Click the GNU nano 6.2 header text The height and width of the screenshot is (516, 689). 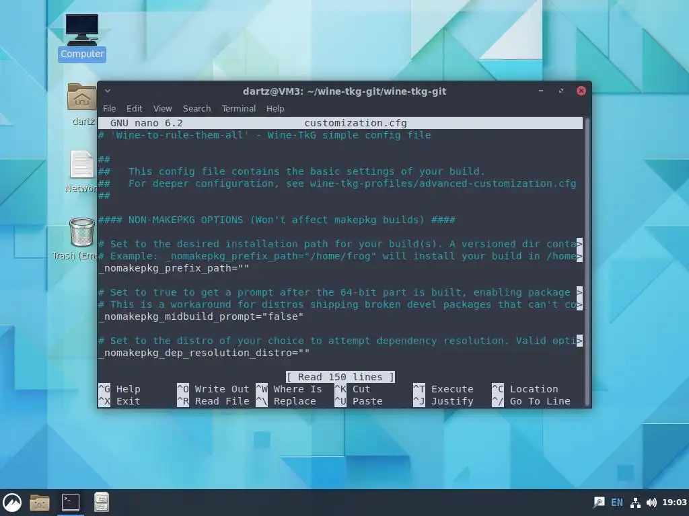click(146, 124)
